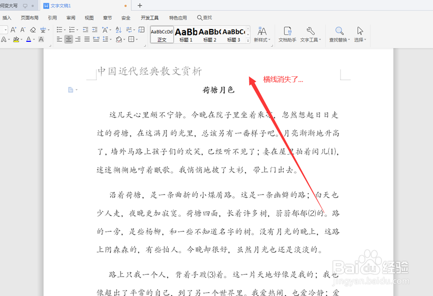
Task: Open the paragraph dialog launcher corner
Action: point(145,46)
